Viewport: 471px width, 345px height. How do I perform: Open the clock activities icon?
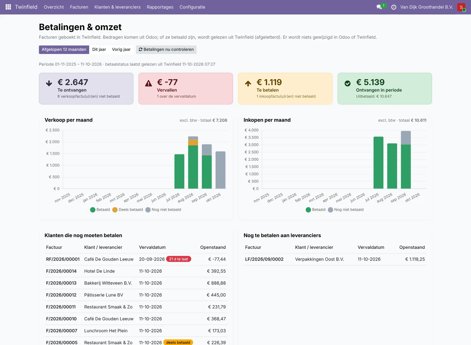[394, 7]
